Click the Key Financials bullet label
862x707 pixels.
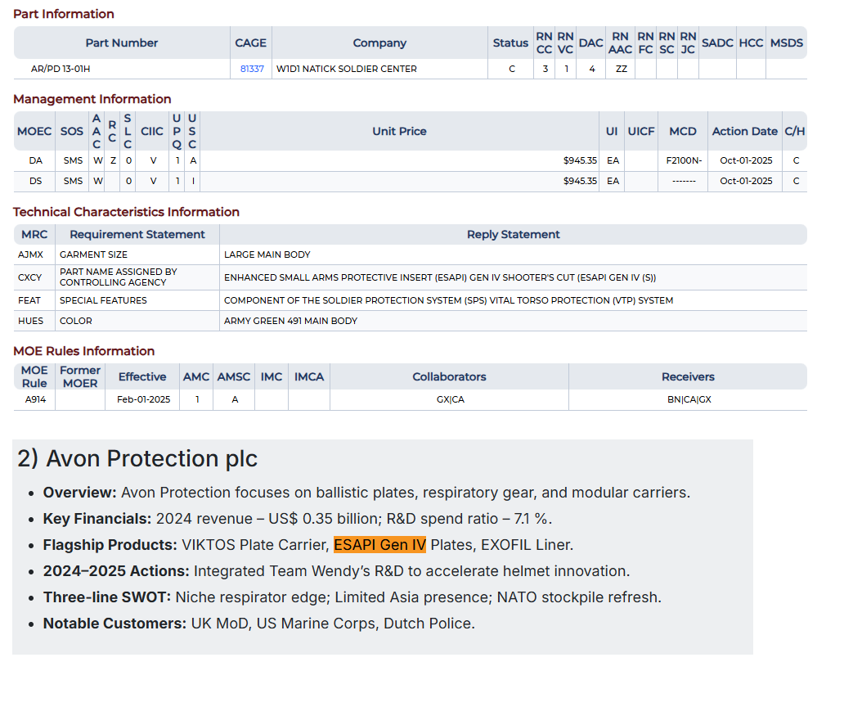click(x=97, y=519)
